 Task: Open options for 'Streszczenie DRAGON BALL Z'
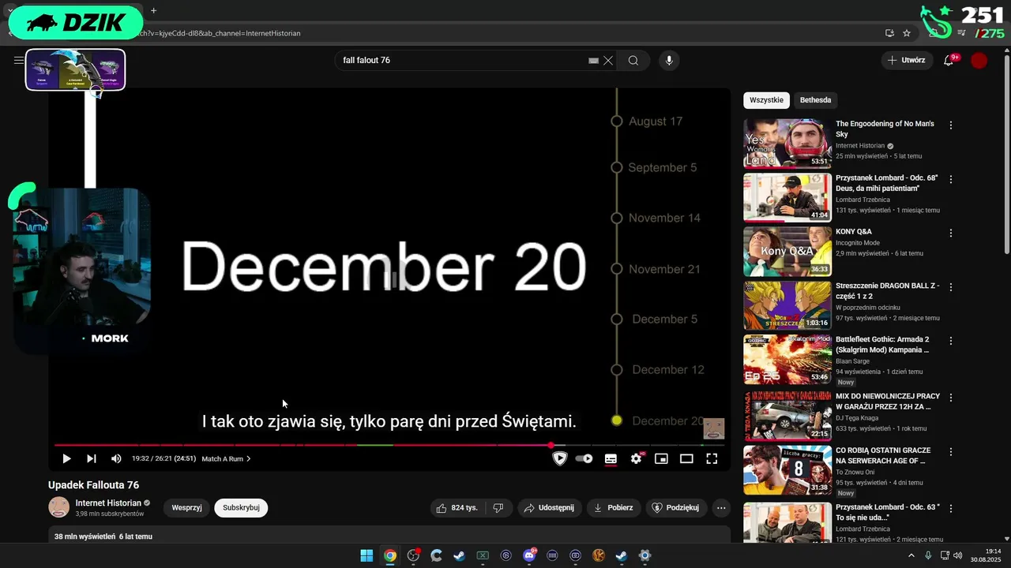click(951, 287)
